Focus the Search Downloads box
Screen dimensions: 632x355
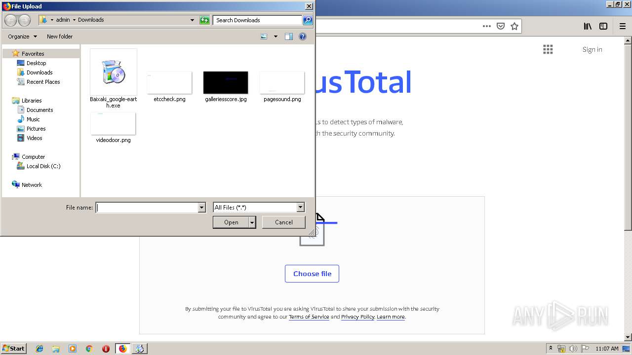click(257, 20)
